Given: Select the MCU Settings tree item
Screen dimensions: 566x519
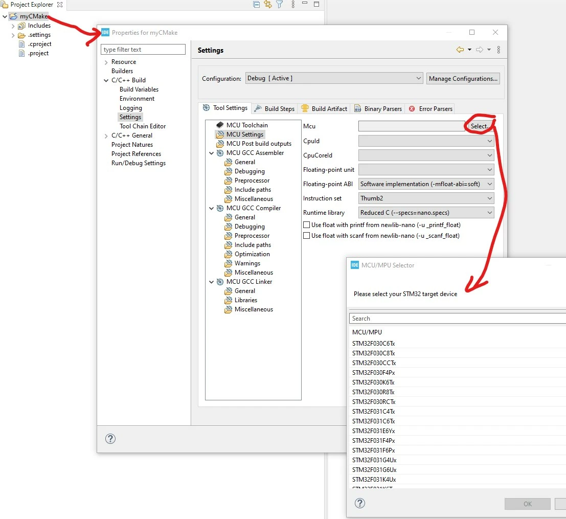Looking at the screenshot, I should (245, 134).
